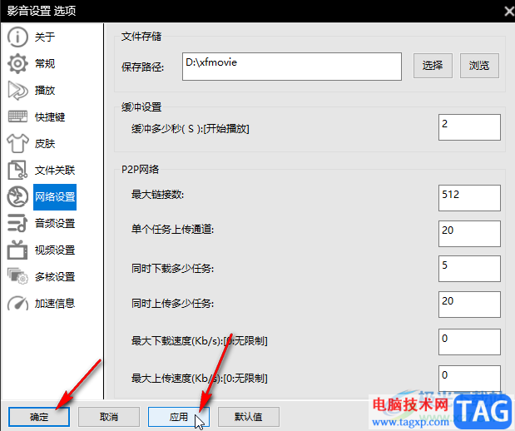515x431 pixels.
Task: Open 加速信息 label
Action: coord(55,304)
